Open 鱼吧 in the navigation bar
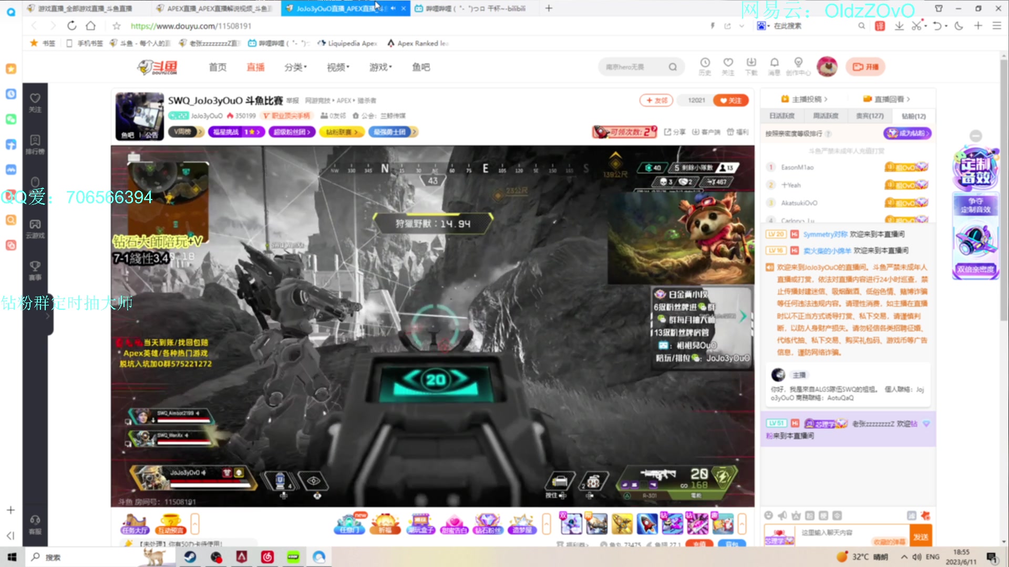The width and height of the screenshot is (1009, 567). (421, 67)
